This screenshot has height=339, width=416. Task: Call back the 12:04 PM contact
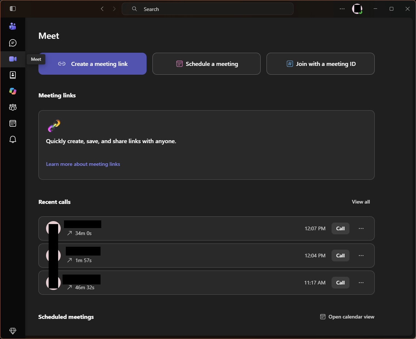[340, 256]
